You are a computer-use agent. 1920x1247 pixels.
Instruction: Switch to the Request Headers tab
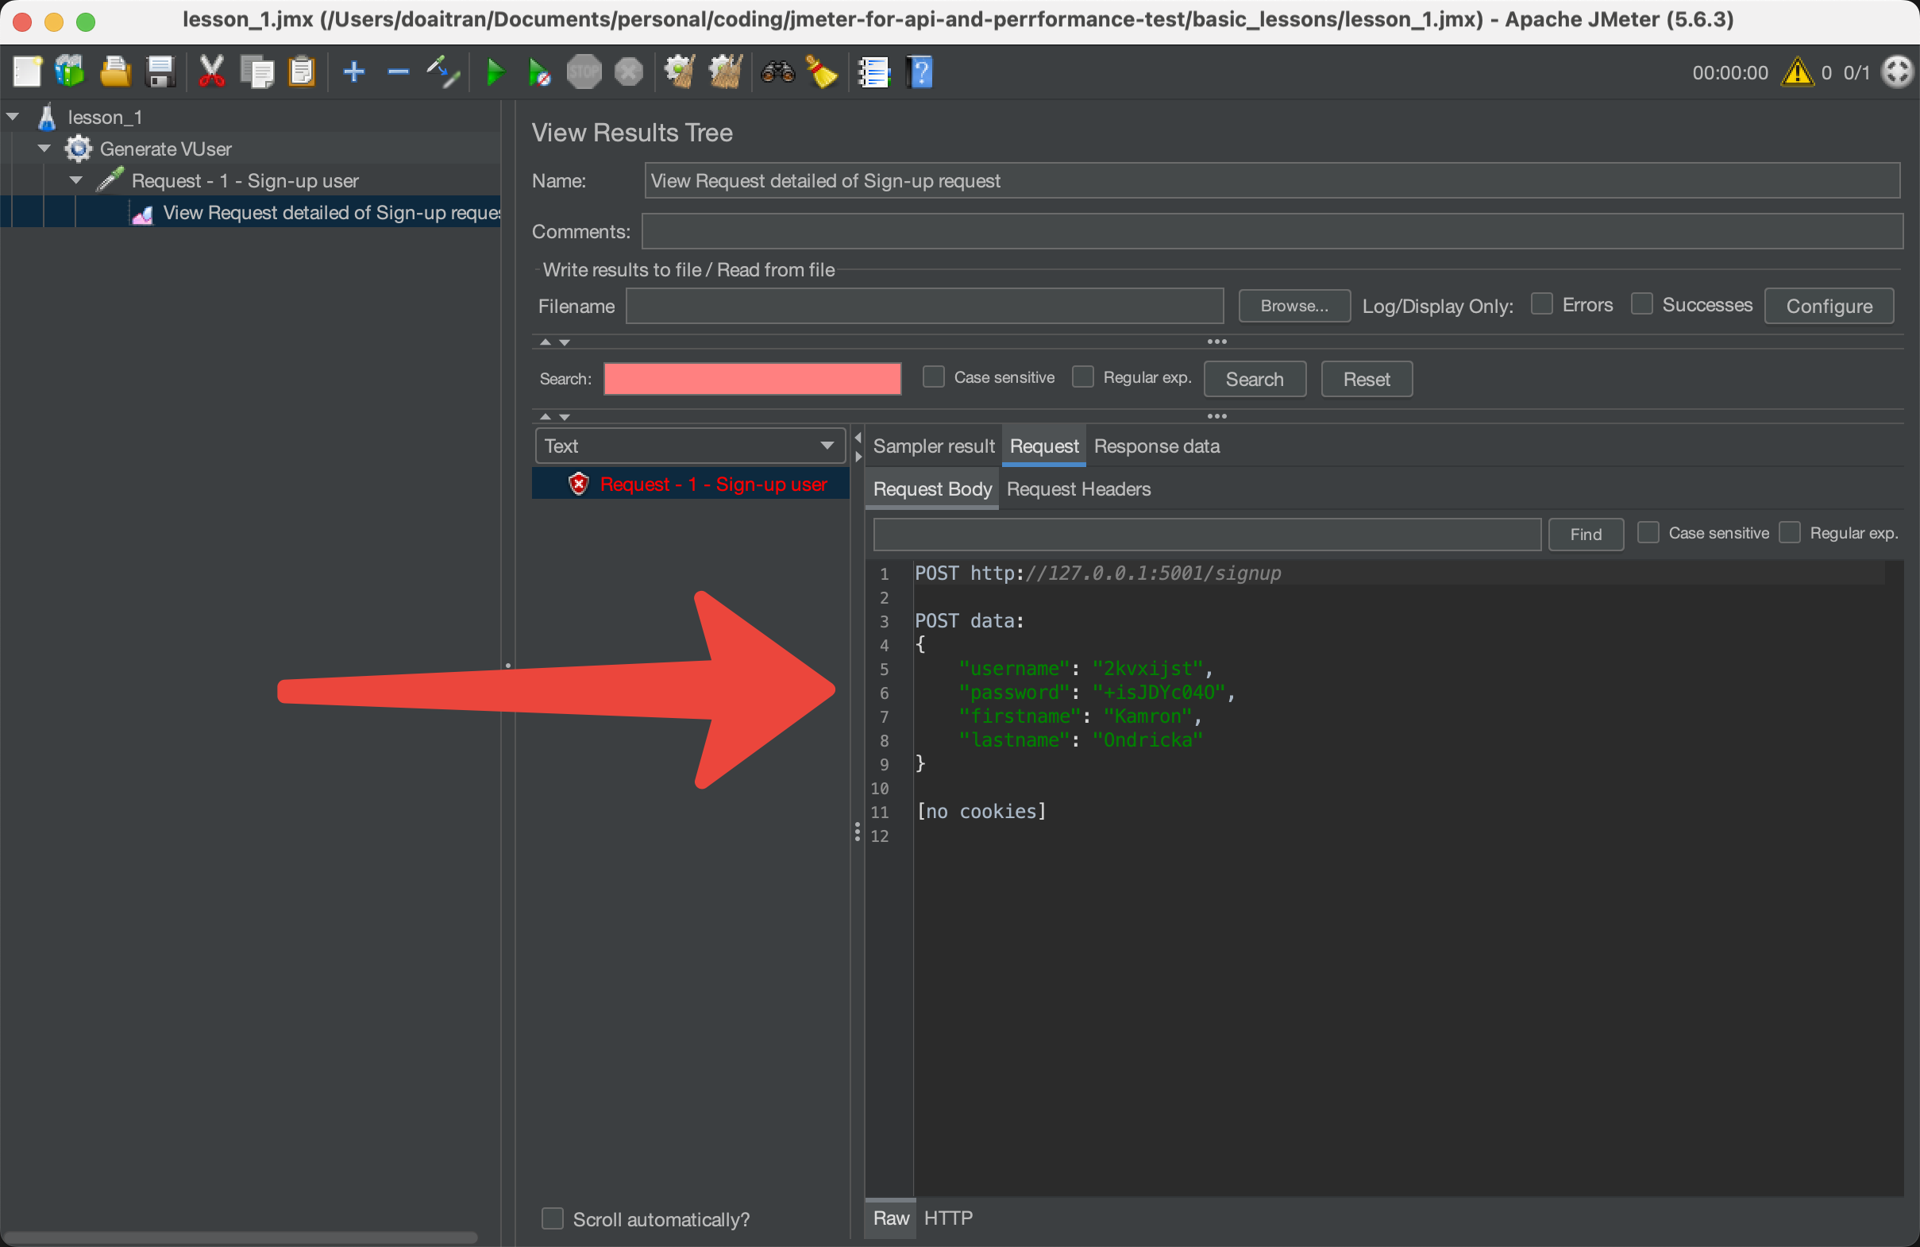[x=1078, y=489]
